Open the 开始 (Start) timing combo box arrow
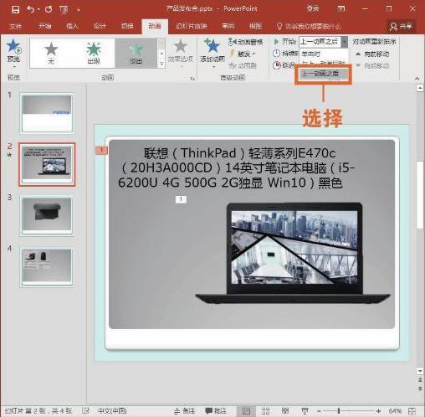The image size is (425, 417). coord(345,42)
